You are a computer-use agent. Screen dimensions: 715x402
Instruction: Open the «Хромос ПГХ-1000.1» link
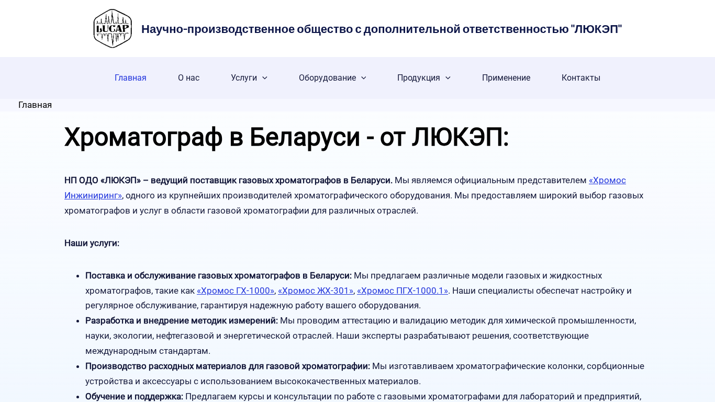(403, 291)
